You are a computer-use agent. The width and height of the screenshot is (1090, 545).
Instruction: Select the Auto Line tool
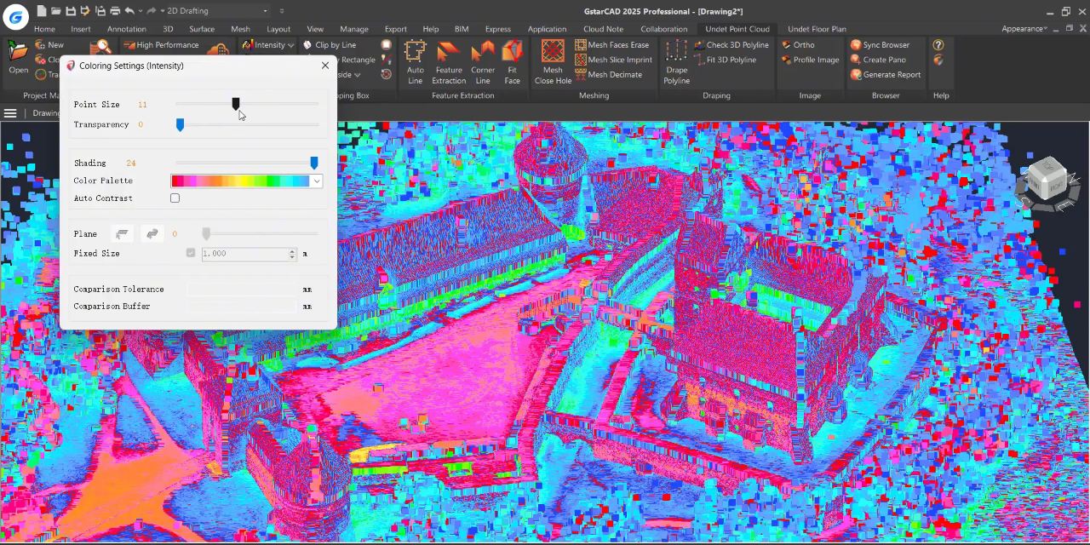[416, 62]
